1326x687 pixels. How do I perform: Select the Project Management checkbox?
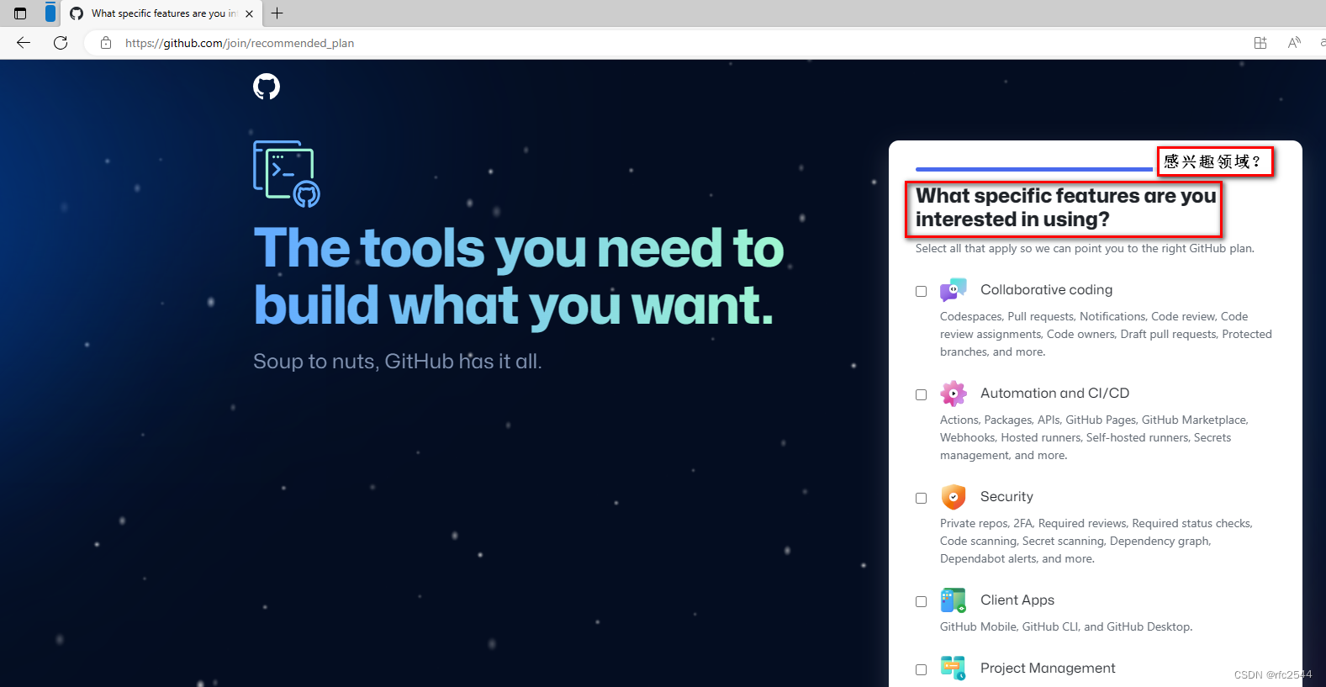[921, 669]
